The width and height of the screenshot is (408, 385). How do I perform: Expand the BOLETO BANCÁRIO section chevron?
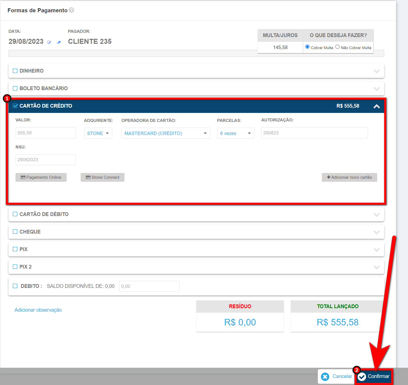(376, 89)
